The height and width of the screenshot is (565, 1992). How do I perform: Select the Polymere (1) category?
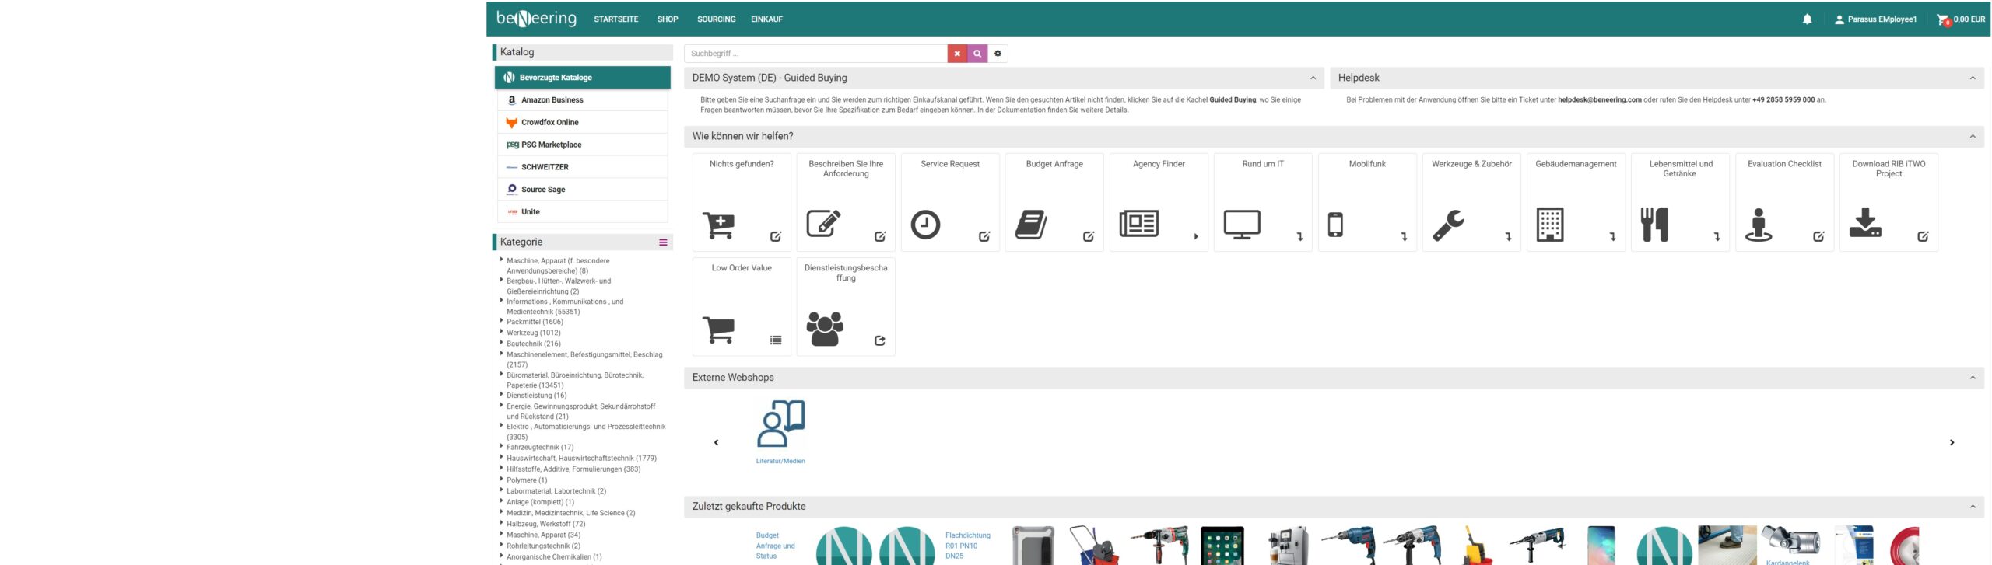point(527,480)
